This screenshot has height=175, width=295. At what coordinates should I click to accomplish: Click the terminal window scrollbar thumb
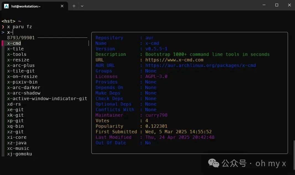[294, 155]
